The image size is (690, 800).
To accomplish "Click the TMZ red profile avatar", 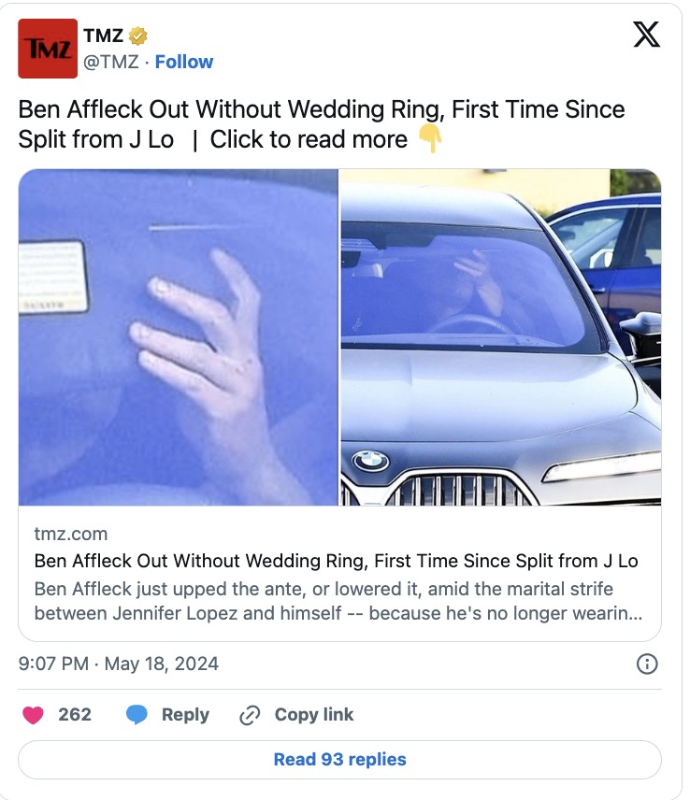I will pos(48,49).
